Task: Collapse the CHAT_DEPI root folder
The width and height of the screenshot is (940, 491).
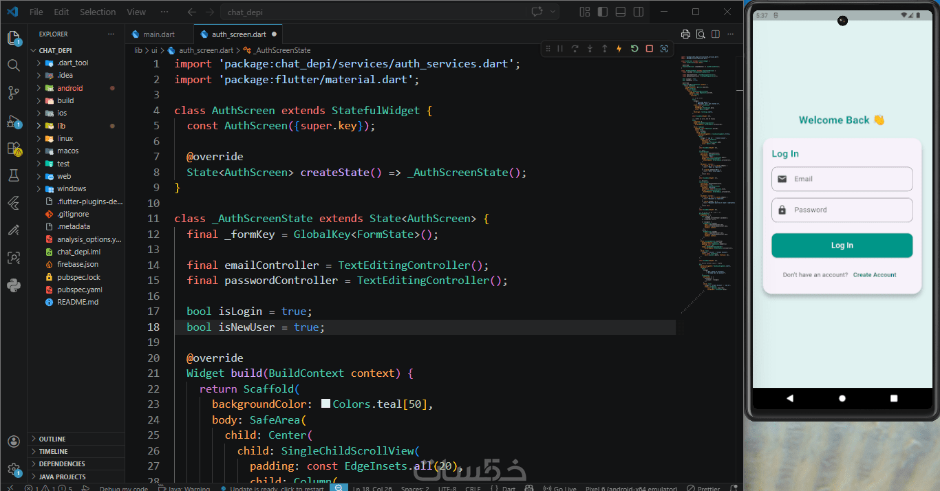Action: pyautogui.click(x=76, y=50)
